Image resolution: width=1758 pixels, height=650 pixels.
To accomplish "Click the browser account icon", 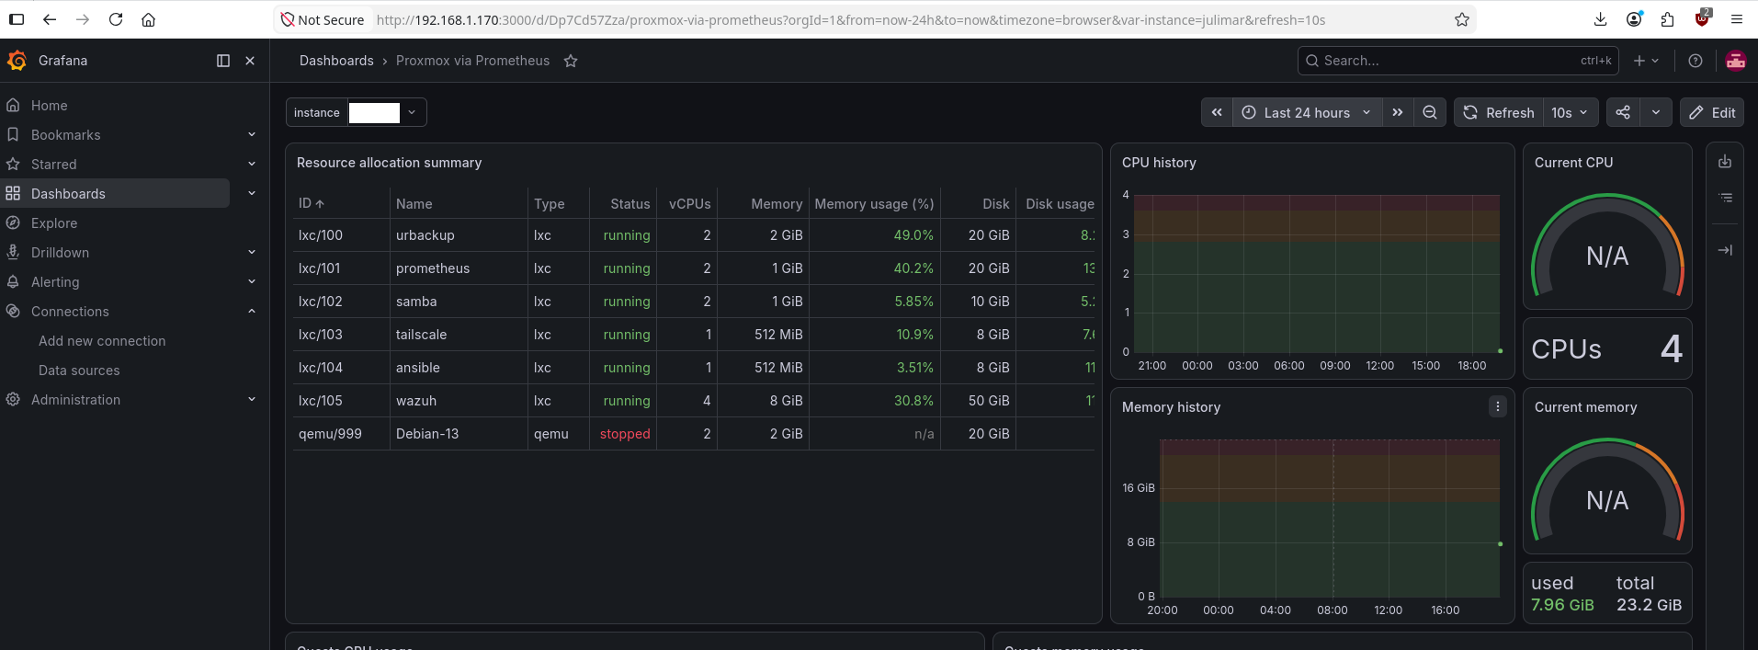I will [x=1634, y=19].
